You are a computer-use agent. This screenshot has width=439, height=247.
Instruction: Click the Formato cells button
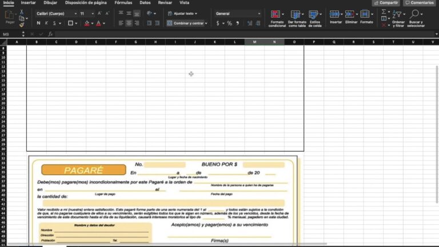click(366, 17)
